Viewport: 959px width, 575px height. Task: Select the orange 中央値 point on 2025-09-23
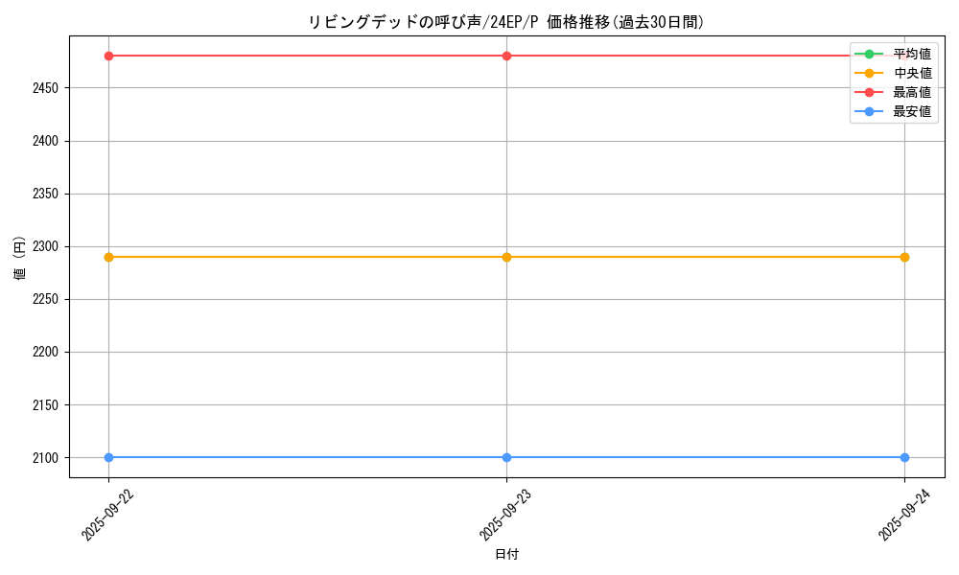pos(506,257)
